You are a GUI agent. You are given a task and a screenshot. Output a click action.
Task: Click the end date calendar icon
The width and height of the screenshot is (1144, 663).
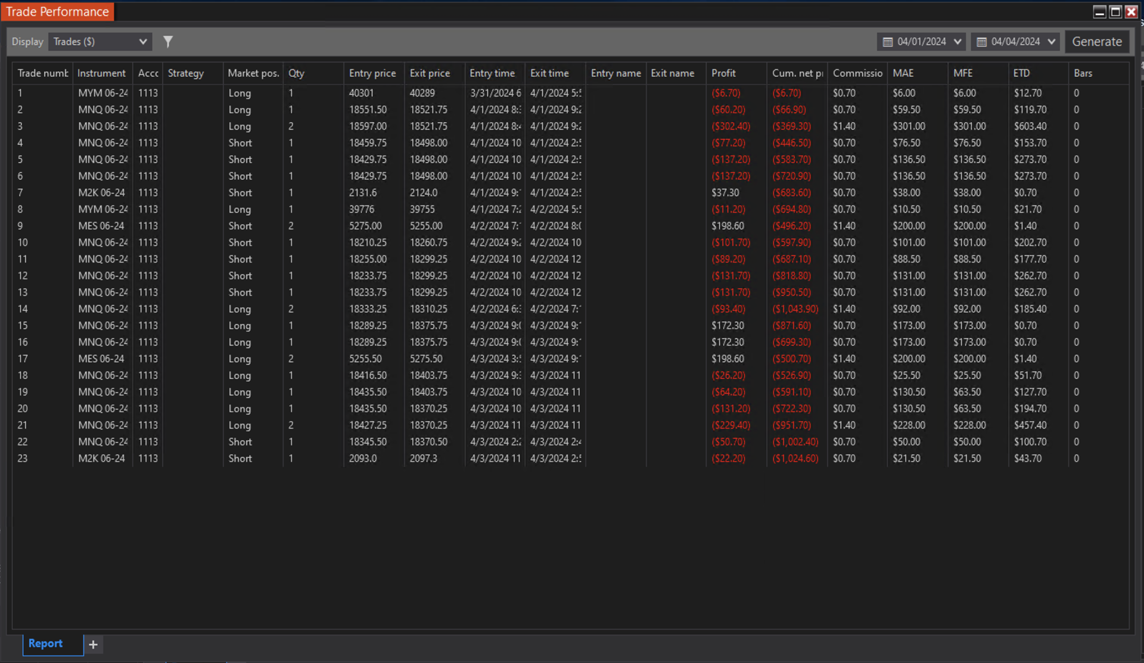coord(981,42)
